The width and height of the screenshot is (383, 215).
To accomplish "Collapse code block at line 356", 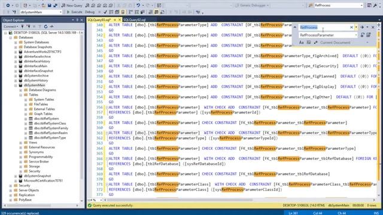I will [107, 107].
